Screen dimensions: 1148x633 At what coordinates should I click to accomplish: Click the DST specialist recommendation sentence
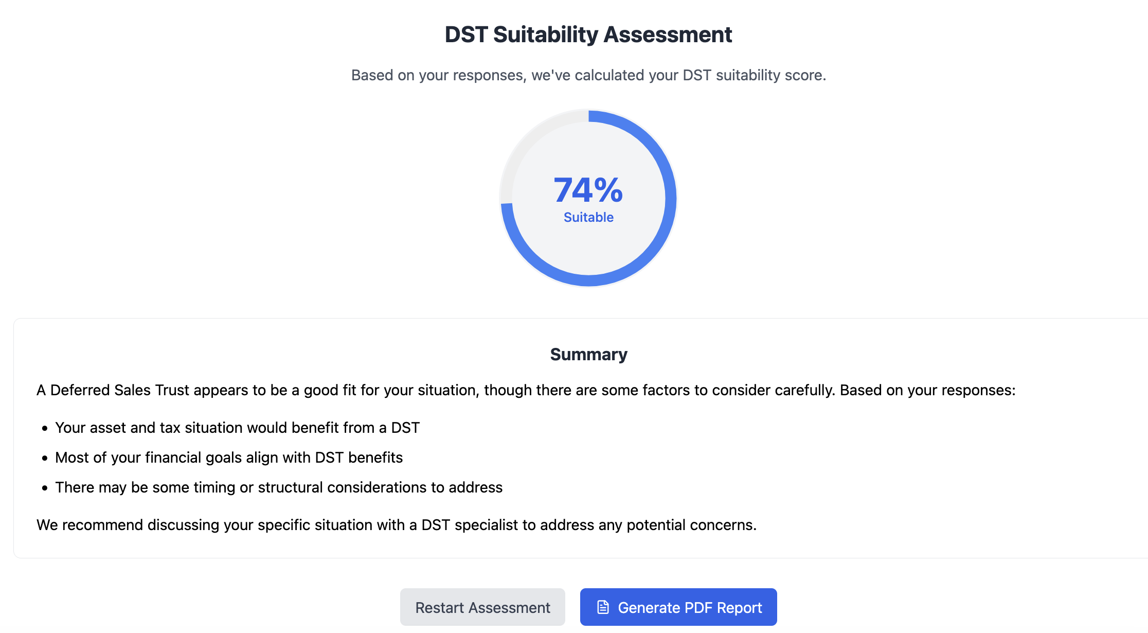pos(396,525)
